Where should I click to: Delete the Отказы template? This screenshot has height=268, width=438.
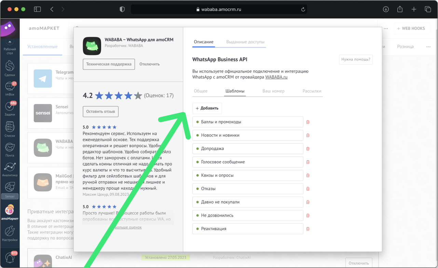point(308,189)
